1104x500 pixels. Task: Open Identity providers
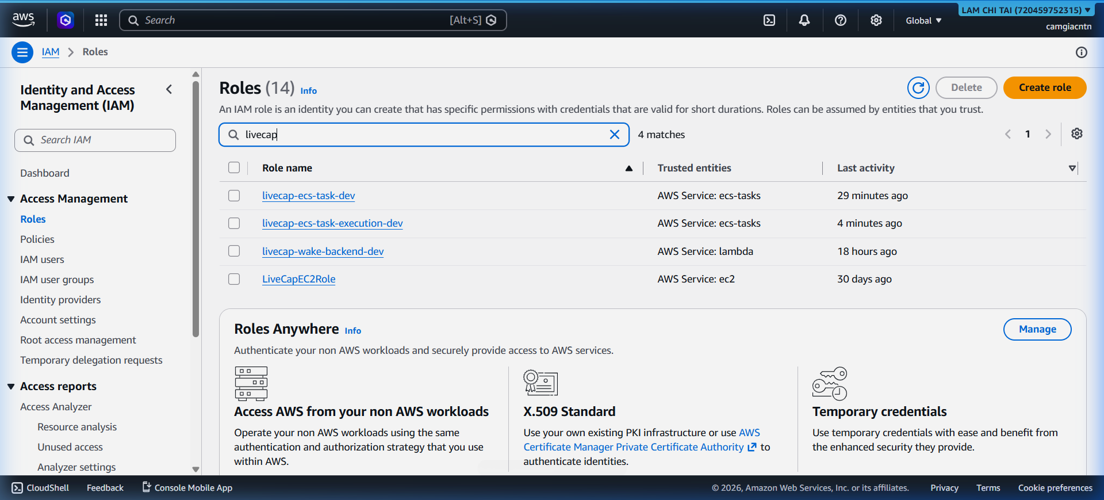[x=60, y=300]
